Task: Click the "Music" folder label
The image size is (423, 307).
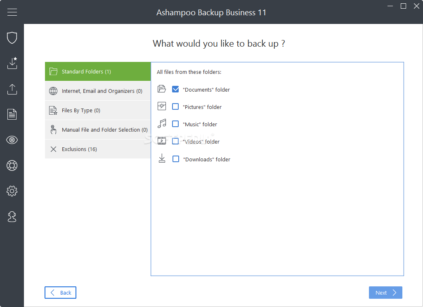Action: 200,124
